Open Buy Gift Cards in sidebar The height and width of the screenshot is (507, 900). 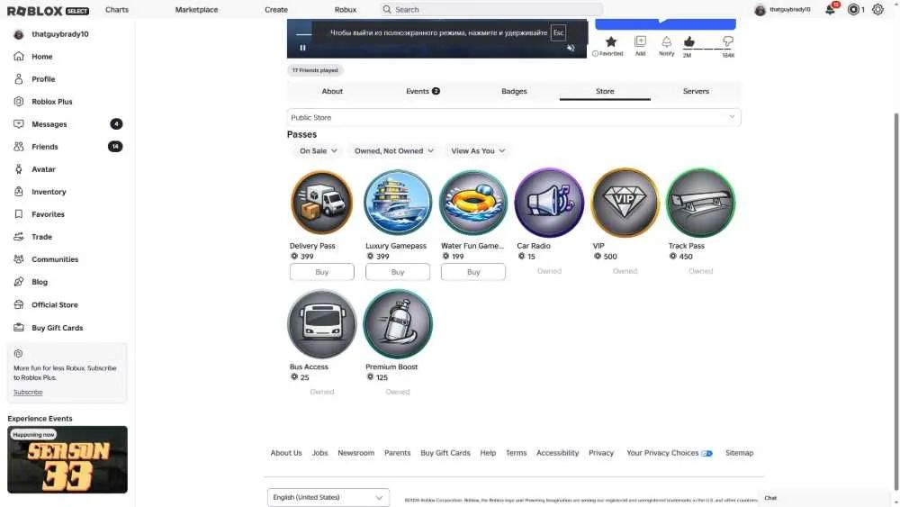pos(57,328)
